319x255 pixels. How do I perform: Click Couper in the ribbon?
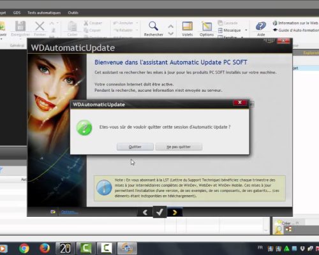93,23
